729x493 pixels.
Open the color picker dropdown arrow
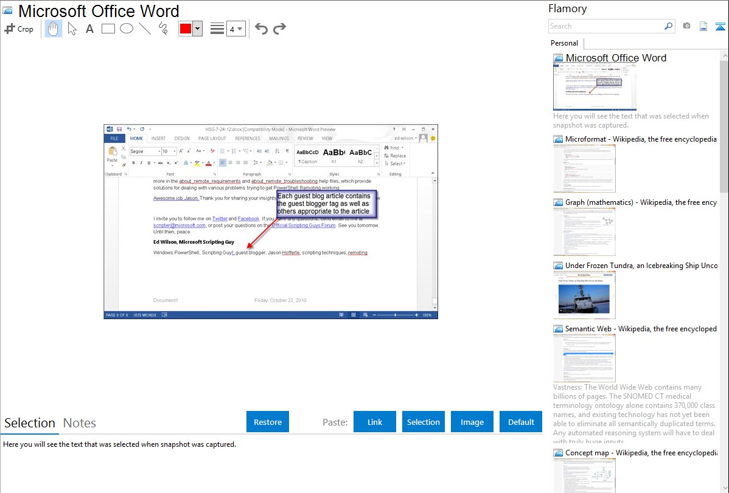click(x=197, y=29)
